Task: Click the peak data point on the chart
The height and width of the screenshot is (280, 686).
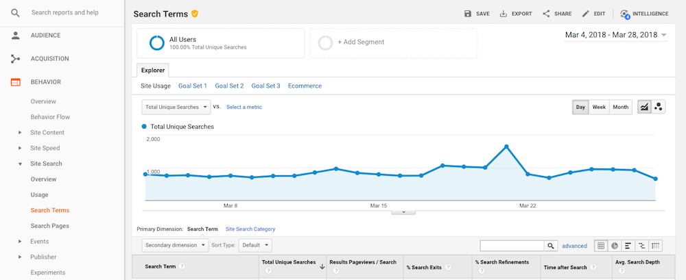Action: (506, 147)
